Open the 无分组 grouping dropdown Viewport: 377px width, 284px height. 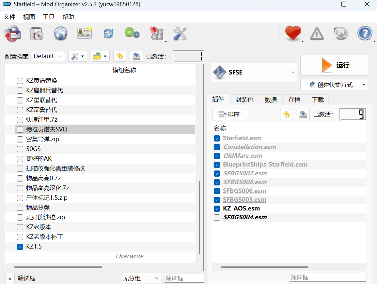tap(141, 278)
